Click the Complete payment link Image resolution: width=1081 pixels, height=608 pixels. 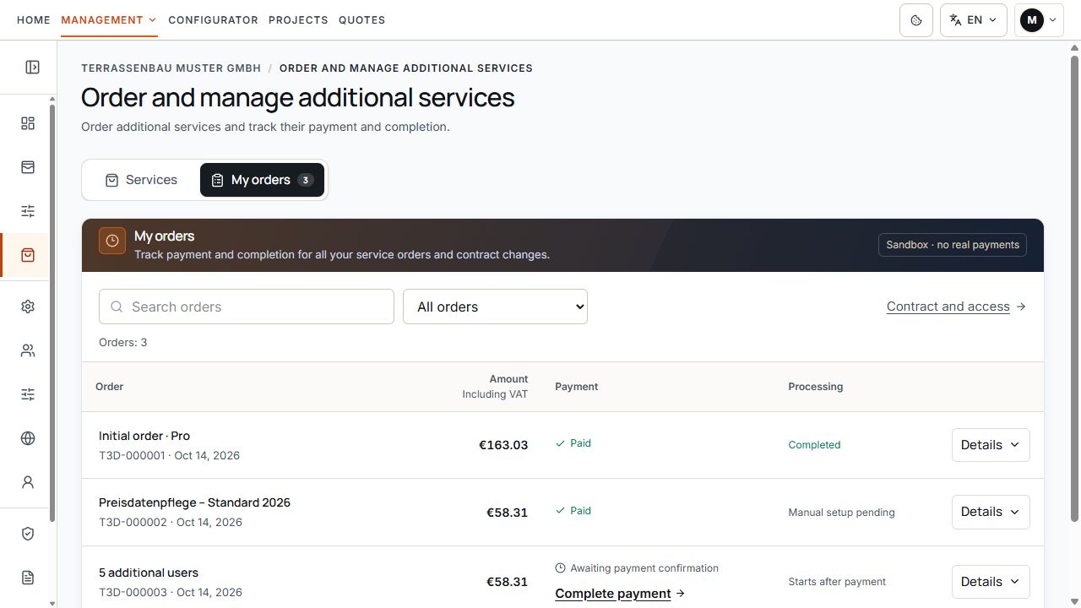point(620,594)
